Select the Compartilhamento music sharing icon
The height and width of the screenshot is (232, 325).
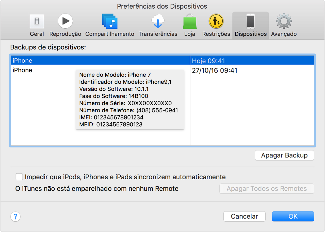(x=110, y=21)
